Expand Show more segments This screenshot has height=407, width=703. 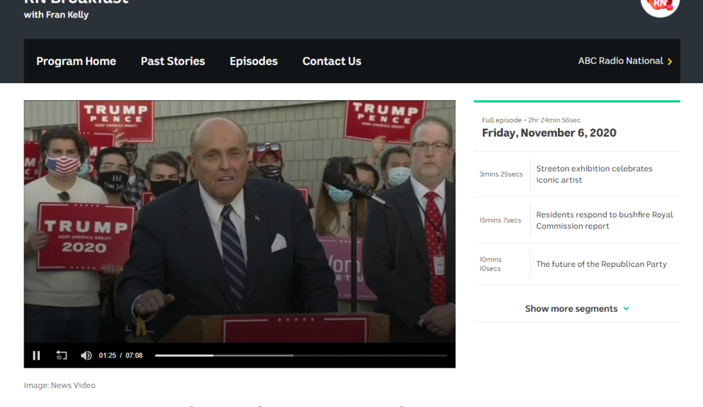[571, 309]
